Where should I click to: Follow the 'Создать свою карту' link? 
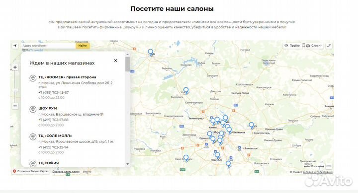[66, 171]
